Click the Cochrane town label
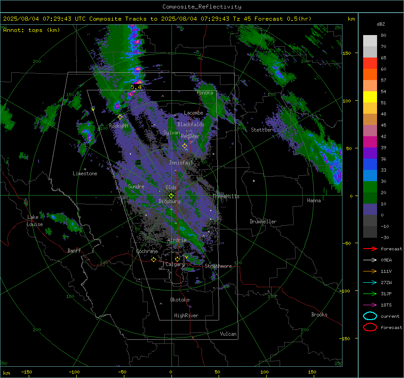The height and width of the screenshot is (378, 404). pyautogui.click(x=147, y=251)
